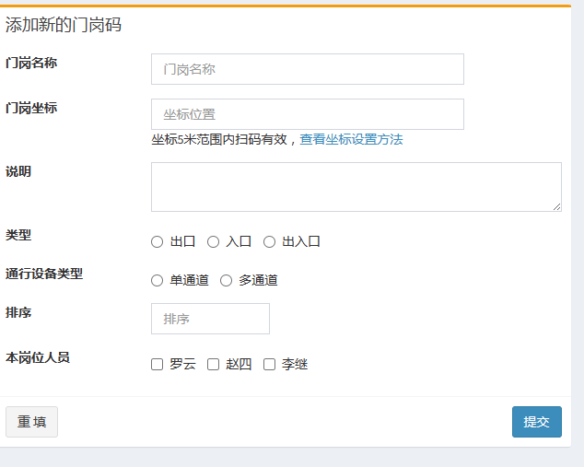584x467 pixels.
Task: Click inside the 说明 textarea
Action: point(356,186)
